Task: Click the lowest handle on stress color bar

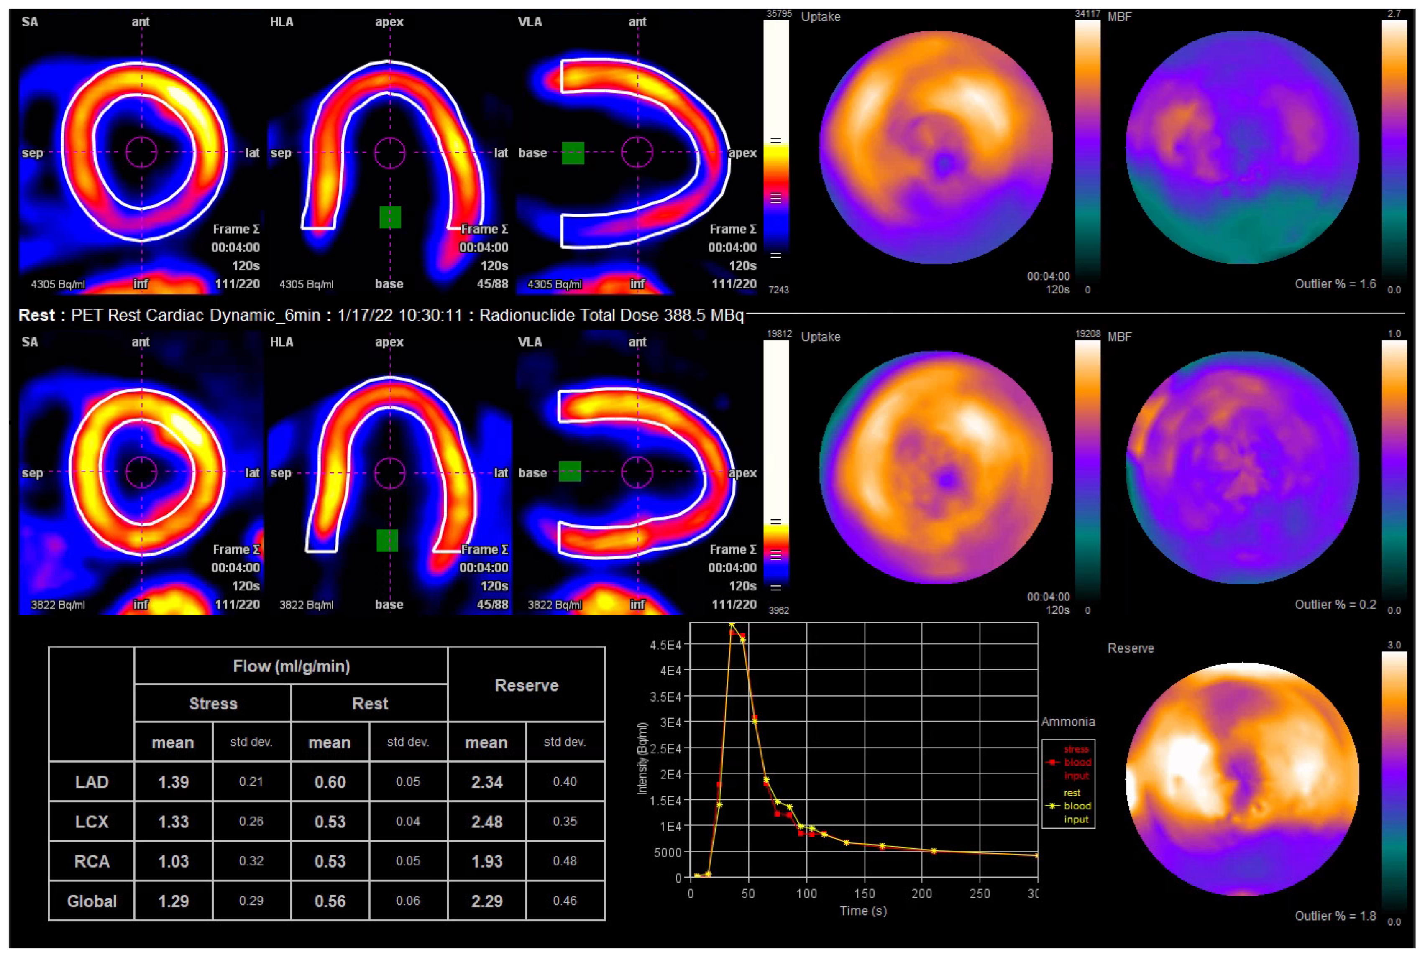Action: (x=775, y=255)
